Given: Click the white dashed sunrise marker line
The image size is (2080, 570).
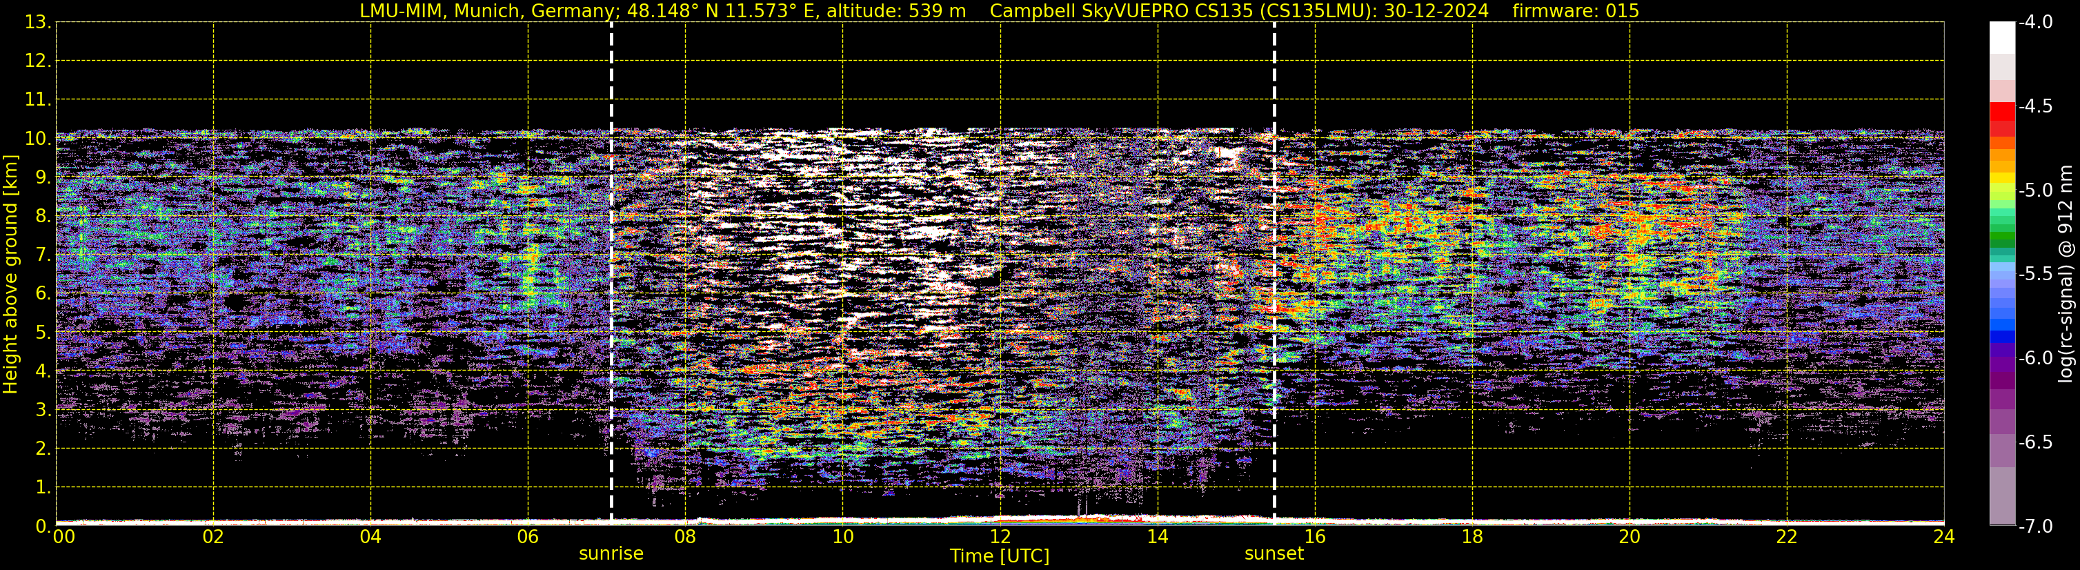Looking at the screenshot, I should coord(611,274).
